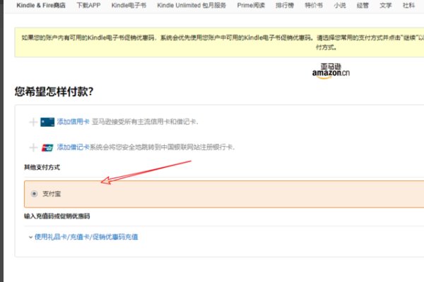424x282 pixels.
Task: Go to Kindle电子书 section
Action: coord(129,5)
